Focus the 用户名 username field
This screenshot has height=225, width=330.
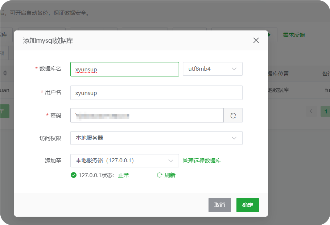(x=156, y=93)
